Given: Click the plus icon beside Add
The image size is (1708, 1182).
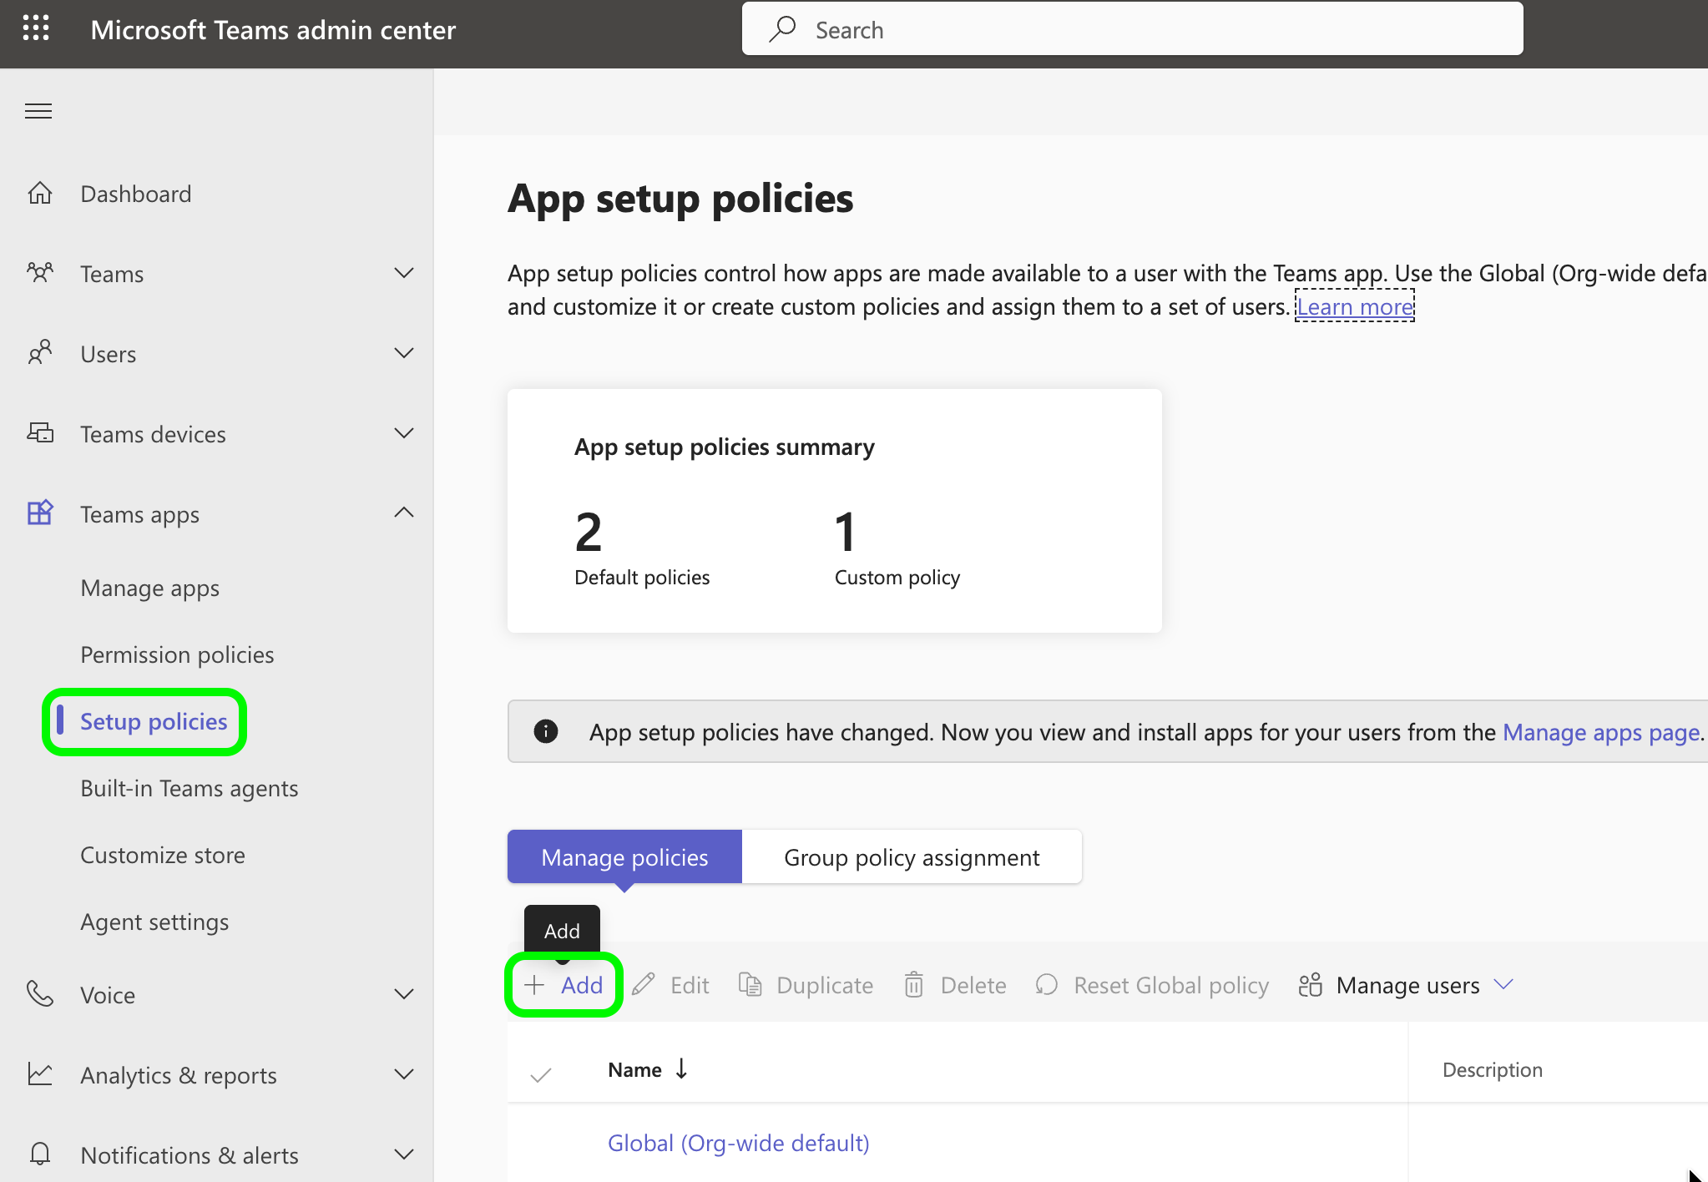Looking at the screenshot, I should [x=534, y=985].
